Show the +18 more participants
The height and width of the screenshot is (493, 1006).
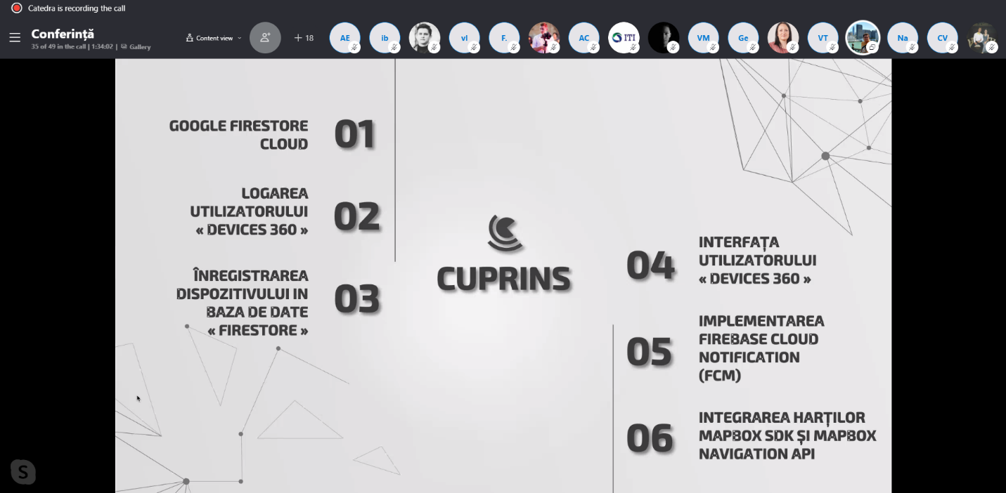304,38
